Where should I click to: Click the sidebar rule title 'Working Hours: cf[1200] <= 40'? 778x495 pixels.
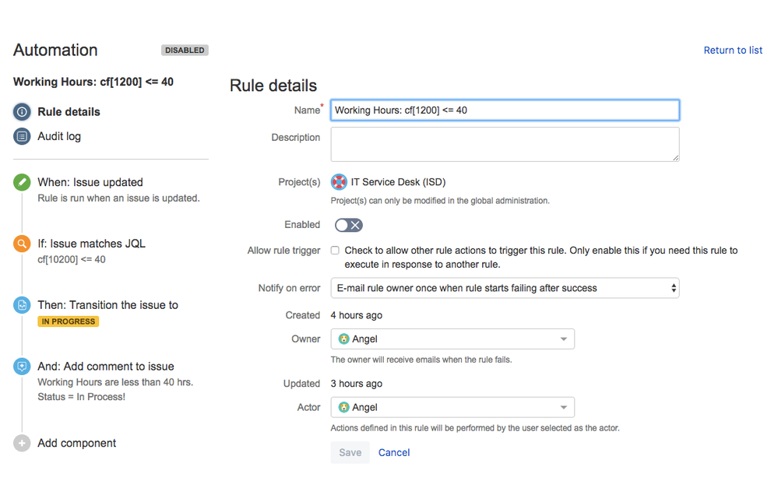pos(93,82)
